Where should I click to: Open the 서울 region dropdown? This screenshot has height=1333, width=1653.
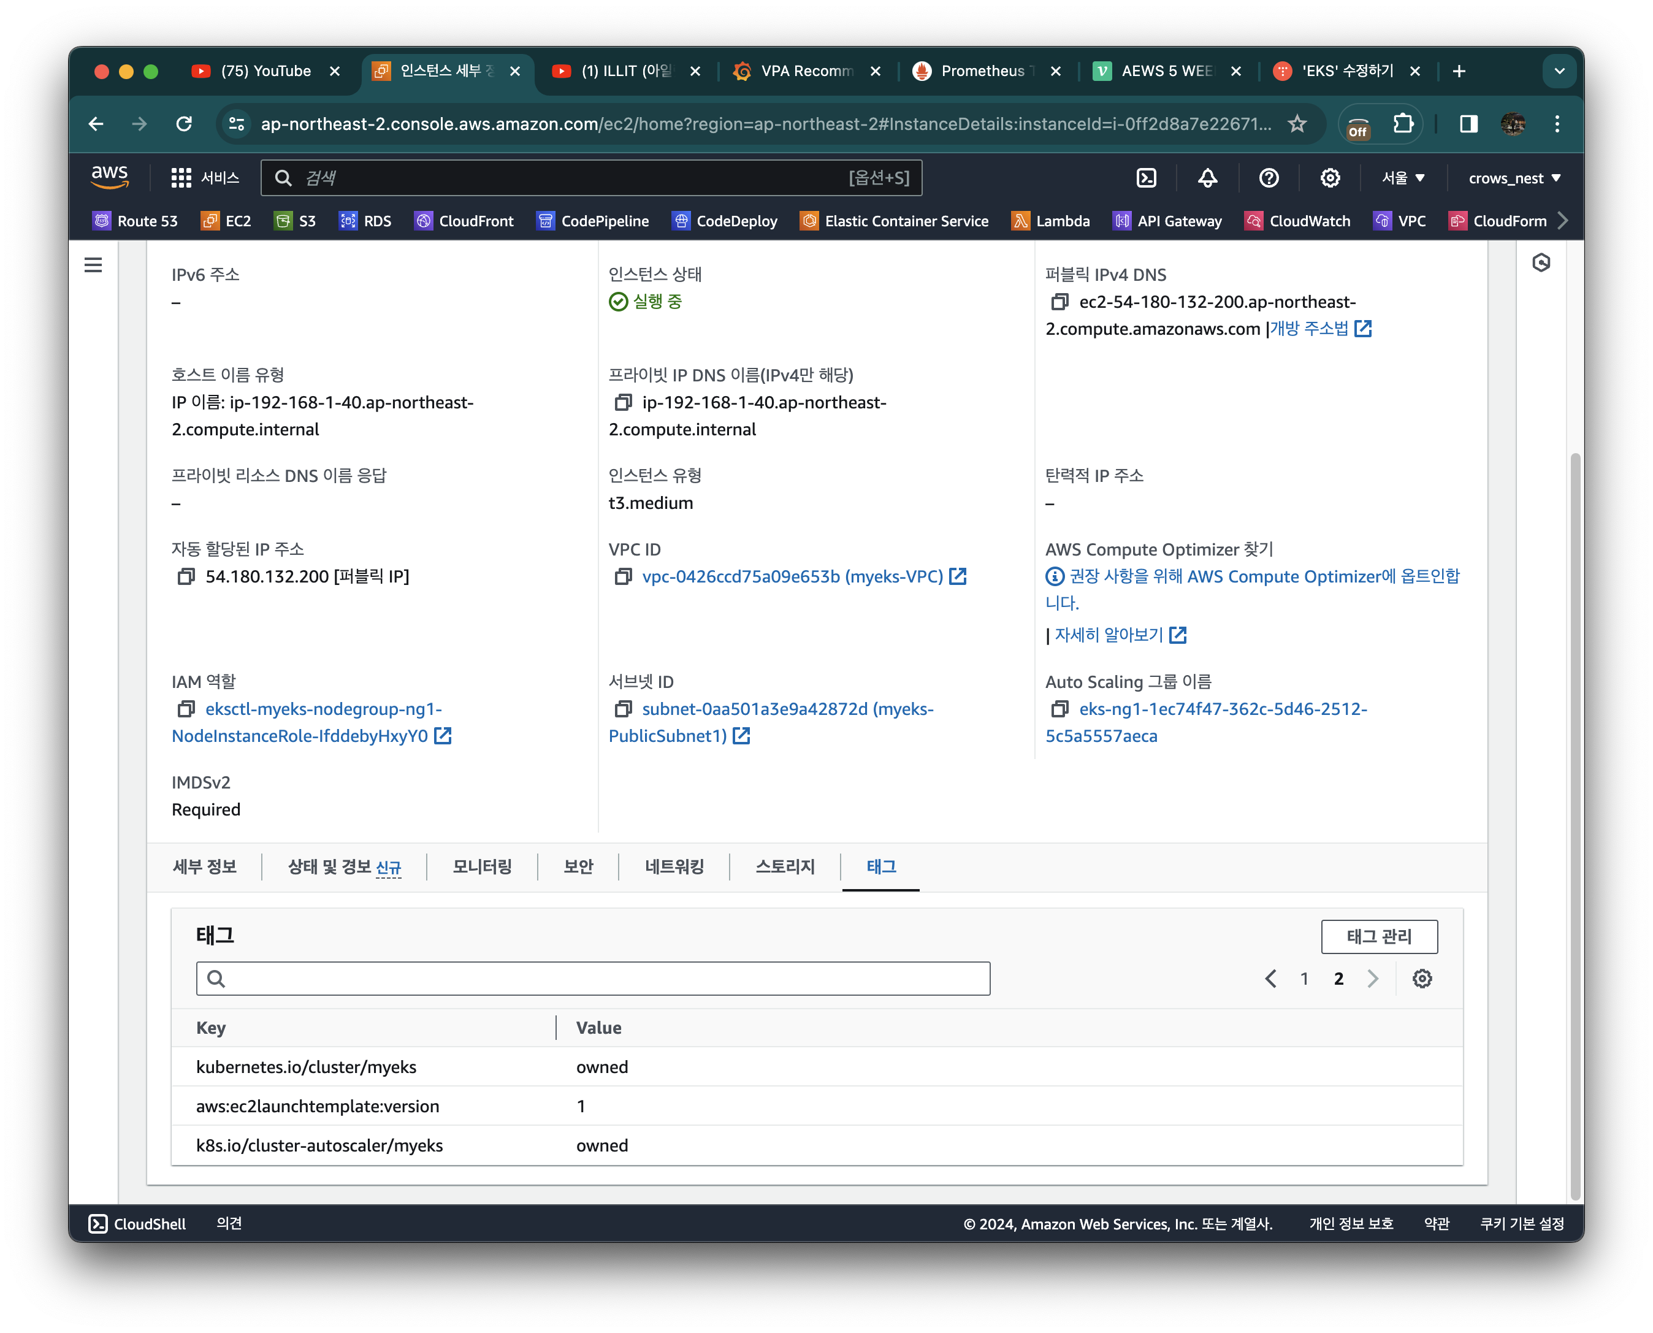coord(1403,178)
